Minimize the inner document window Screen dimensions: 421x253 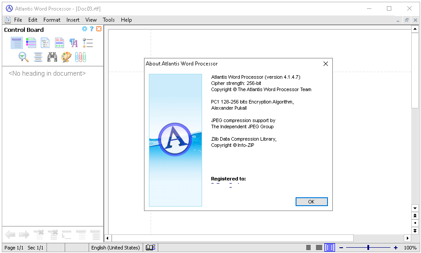point(398,20)
